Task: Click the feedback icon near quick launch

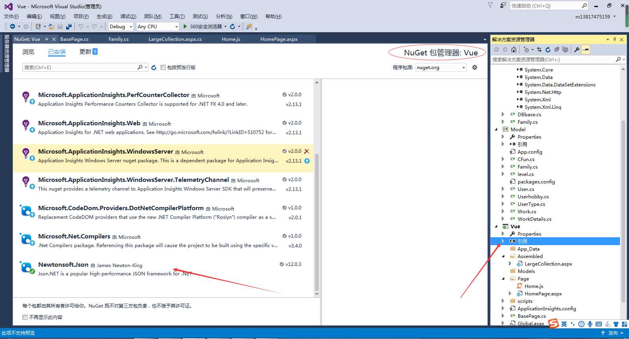Action: pos(503,5)
